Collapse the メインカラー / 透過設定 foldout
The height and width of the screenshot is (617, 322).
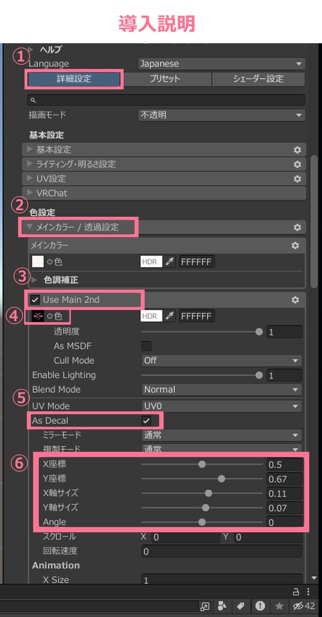[x=29, y=227]
